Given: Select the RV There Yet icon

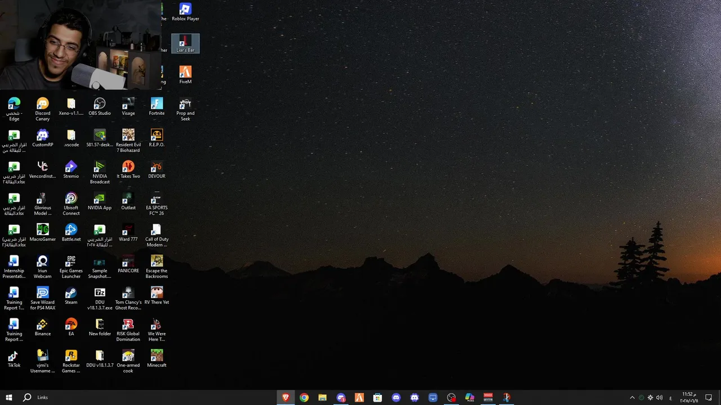Looking at the screenshot, I should click(x=157, y=296).
